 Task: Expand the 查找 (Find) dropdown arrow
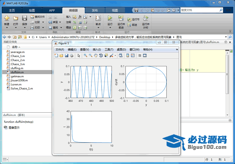point(61,28)
